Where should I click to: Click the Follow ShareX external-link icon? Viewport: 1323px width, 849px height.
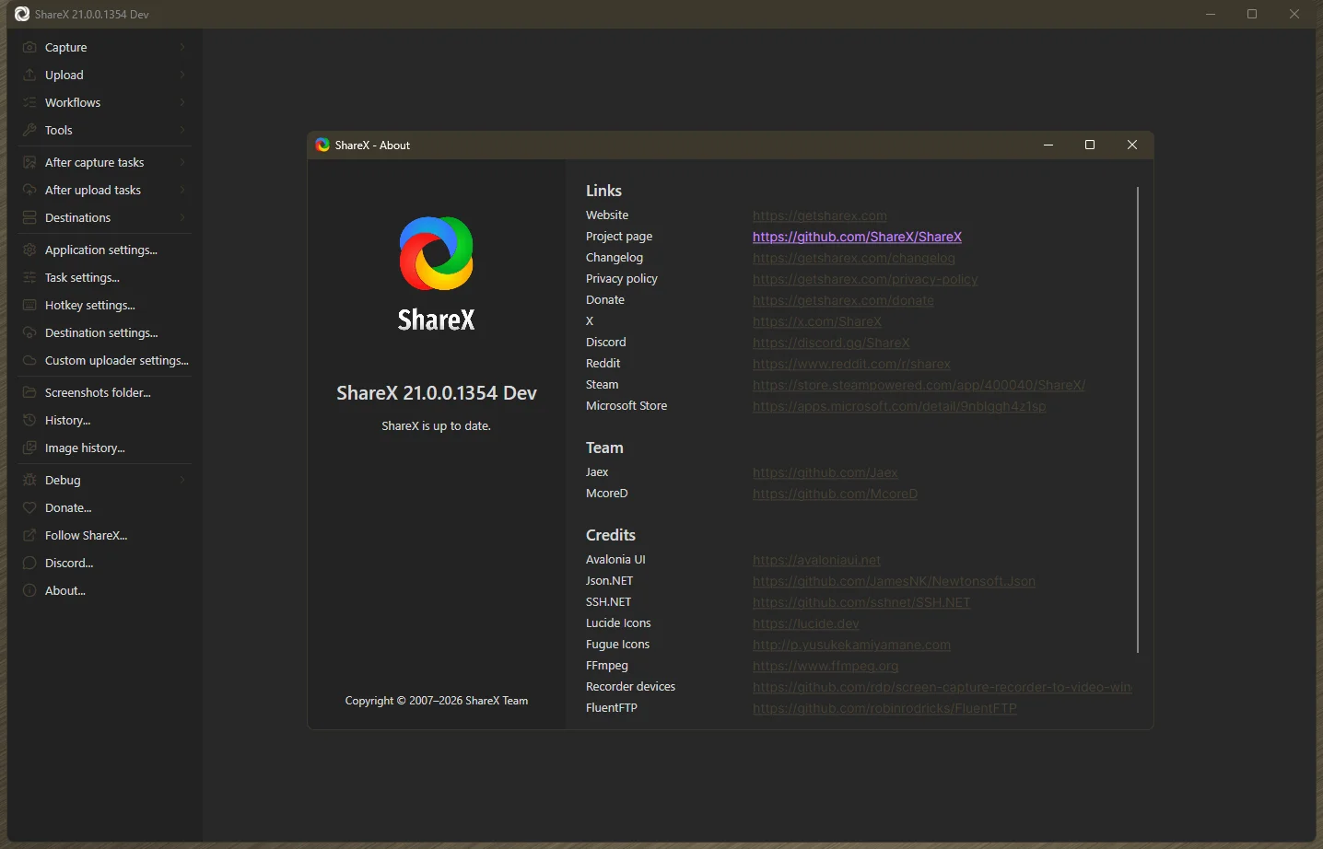point(29,535)
